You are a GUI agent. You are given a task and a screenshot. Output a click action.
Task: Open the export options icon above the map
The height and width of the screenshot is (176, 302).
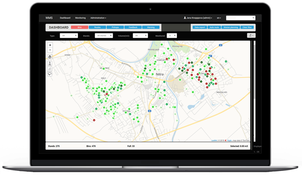251,35
